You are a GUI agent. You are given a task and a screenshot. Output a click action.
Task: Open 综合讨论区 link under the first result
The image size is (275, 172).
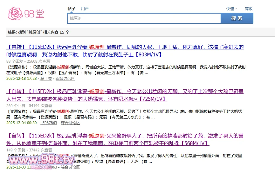click(65, 78)
